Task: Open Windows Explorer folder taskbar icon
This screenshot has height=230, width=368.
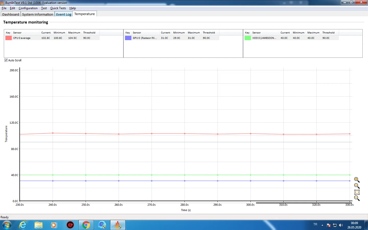Action: 38,225
